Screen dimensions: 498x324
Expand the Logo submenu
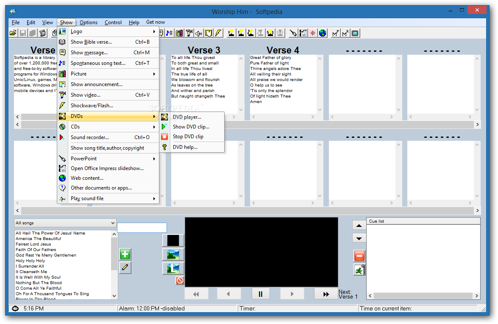pyautogui.click(x=109, y=31)
